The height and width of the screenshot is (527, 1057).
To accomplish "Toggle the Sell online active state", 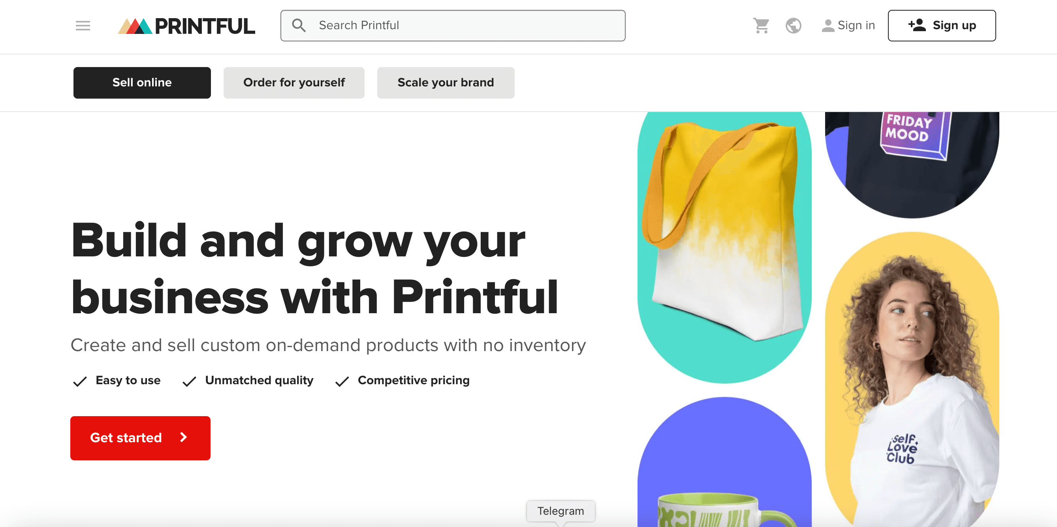I will (x=142, y=82).
